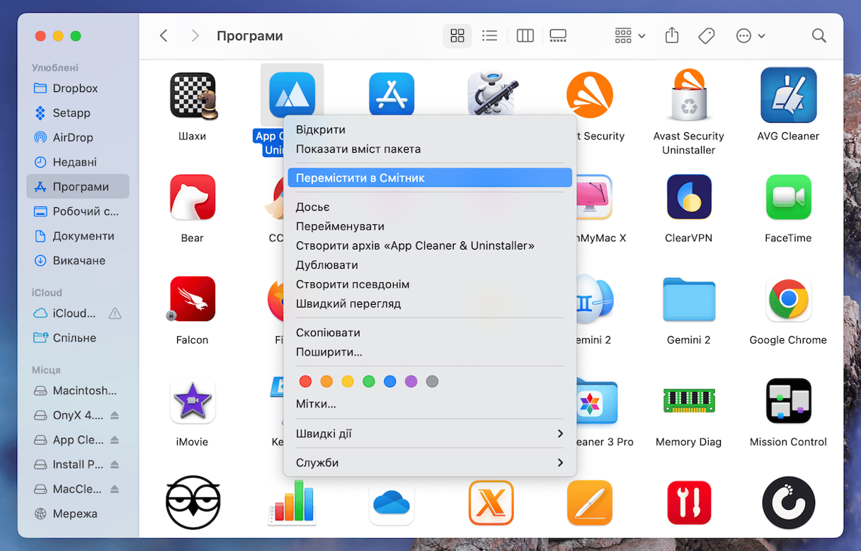Select the iMovie app icon

(193, 401)
